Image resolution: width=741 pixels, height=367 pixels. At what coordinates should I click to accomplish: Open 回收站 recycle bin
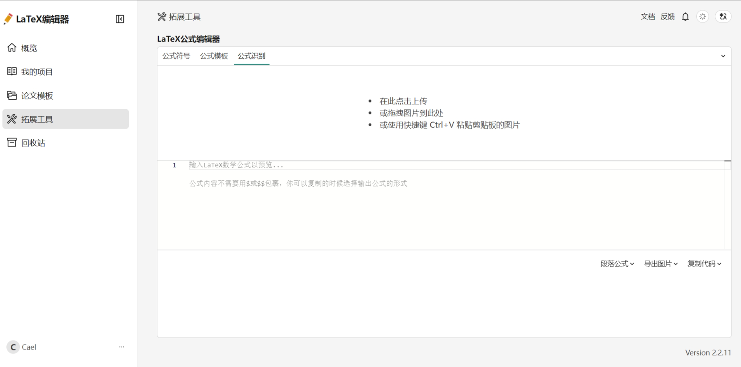pyautogui.click(x=33, y=143)
